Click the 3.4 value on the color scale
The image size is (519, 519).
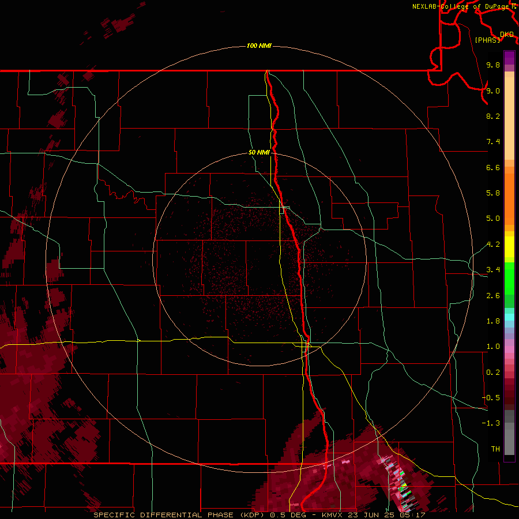493,270
